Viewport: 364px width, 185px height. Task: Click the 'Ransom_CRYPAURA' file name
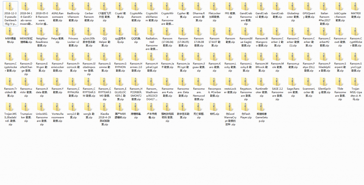73,92
